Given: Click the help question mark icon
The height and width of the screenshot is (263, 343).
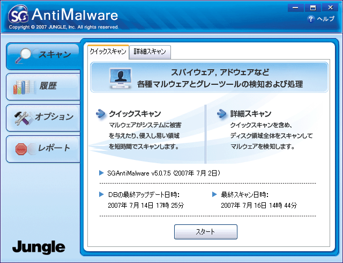Looking at the screenshot, I should (x=311, y=19).
